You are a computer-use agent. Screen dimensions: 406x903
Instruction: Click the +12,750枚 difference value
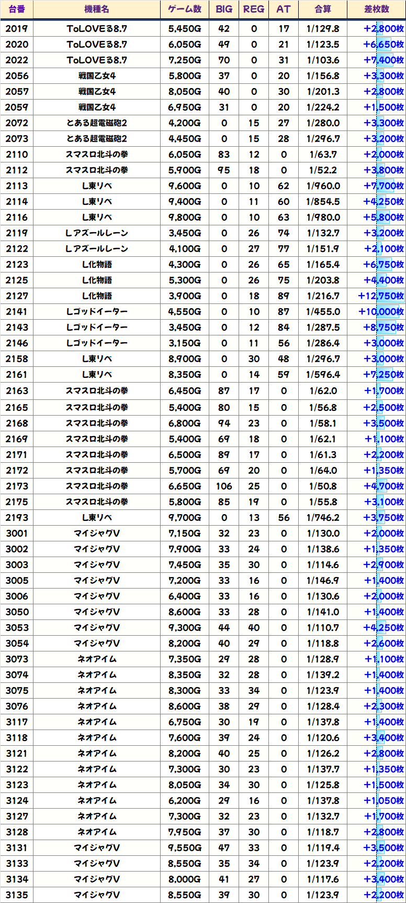(381, 296)
